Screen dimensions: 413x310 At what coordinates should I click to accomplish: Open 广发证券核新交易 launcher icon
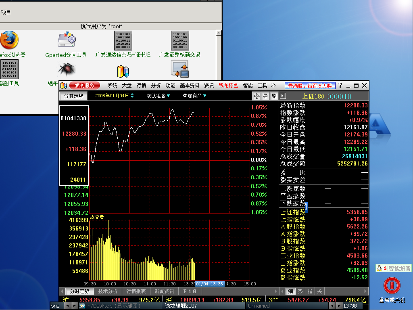pos(180,40)
